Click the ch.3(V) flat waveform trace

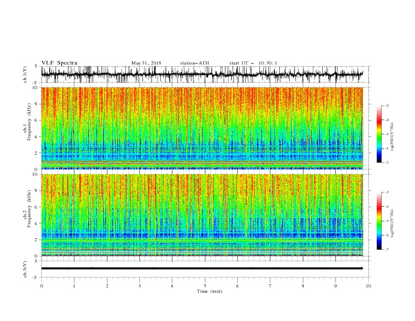(x=202, y=269)
